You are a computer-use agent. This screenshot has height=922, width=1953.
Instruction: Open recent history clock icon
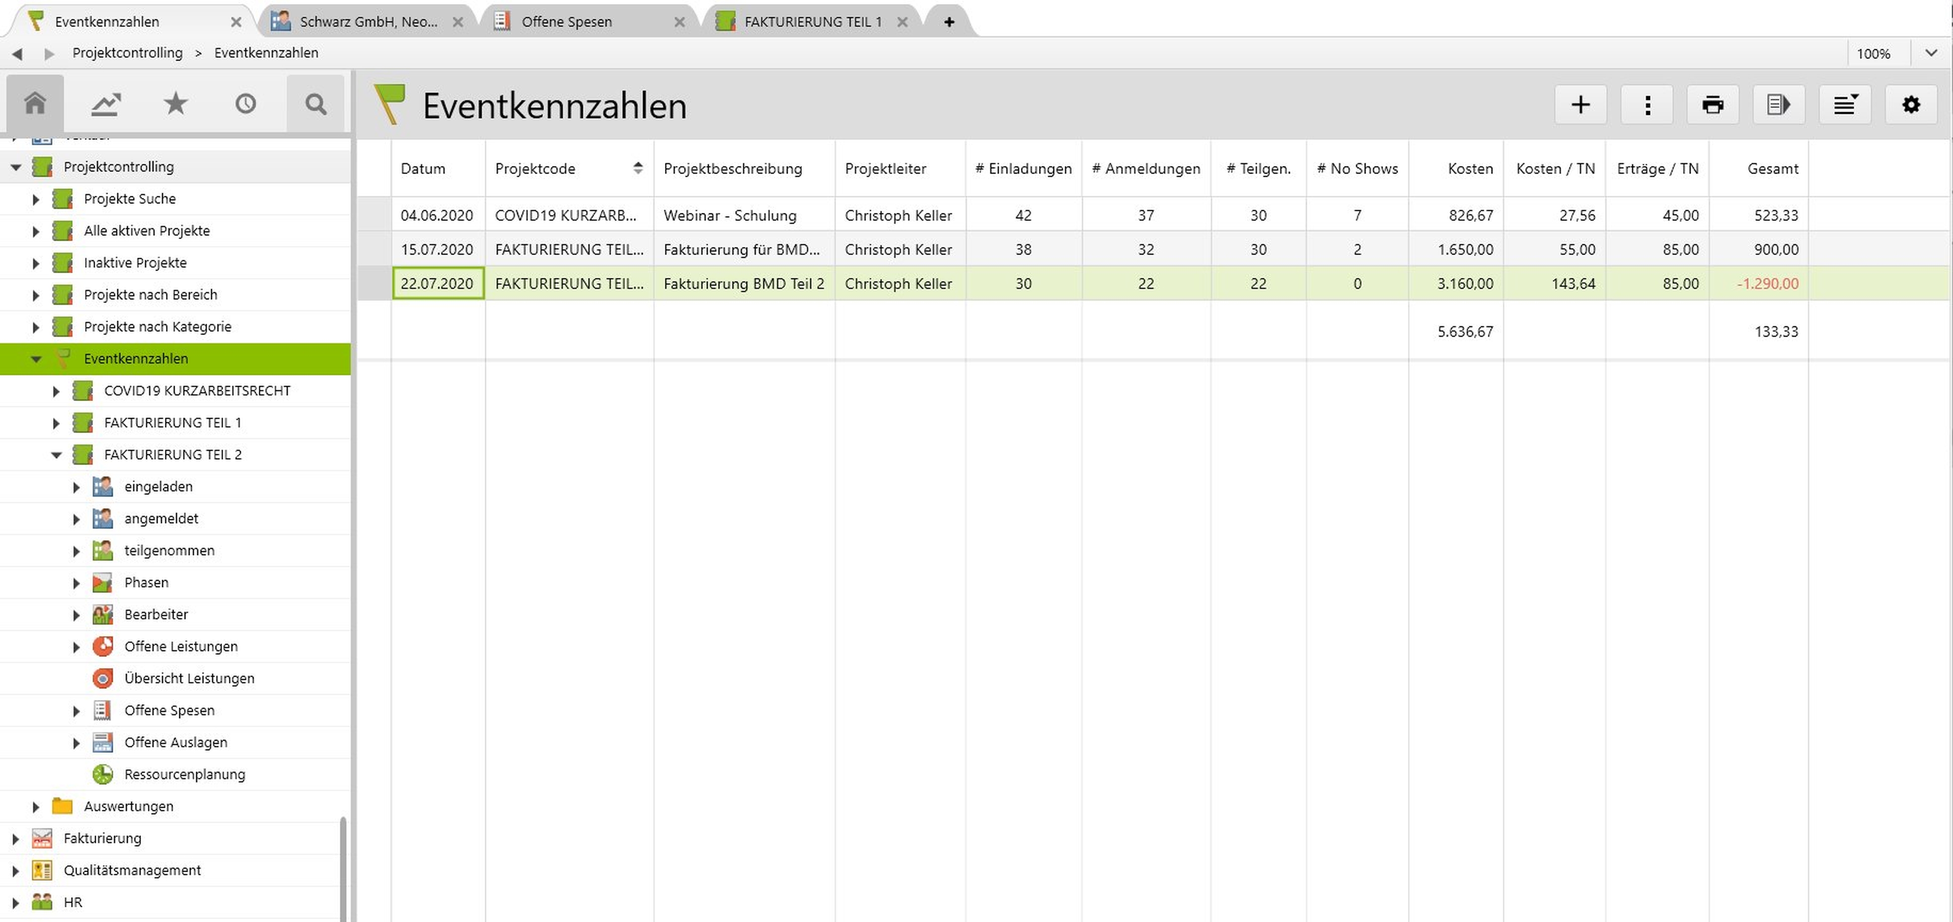click(245, 103)
